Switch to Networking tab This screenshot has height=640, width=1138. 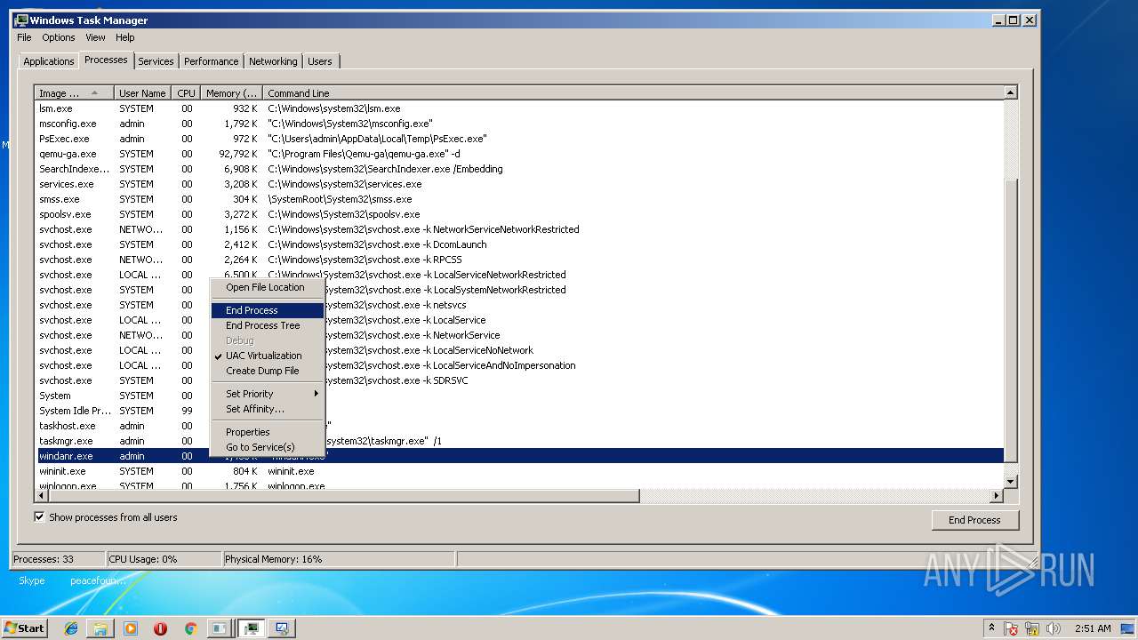click(x=273, y=61)
